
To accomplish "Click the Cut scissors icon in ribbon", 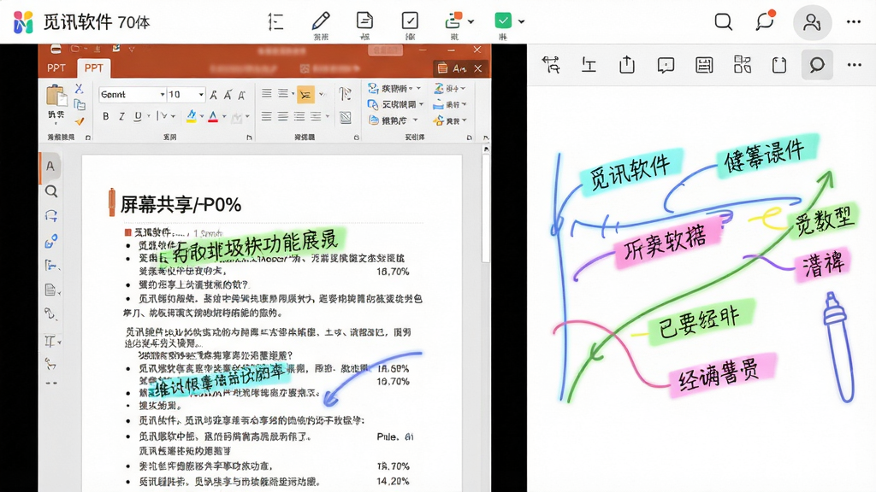I will pos(79,89).
